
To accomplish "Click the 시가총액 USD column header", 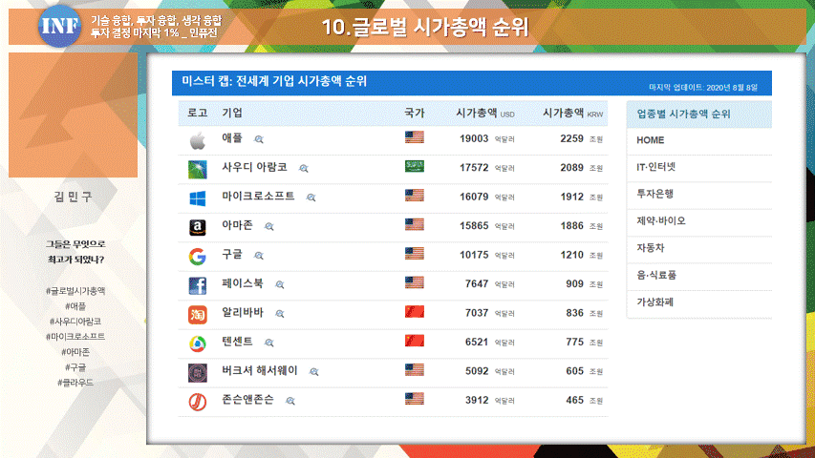I will click(x=485, y=114).
